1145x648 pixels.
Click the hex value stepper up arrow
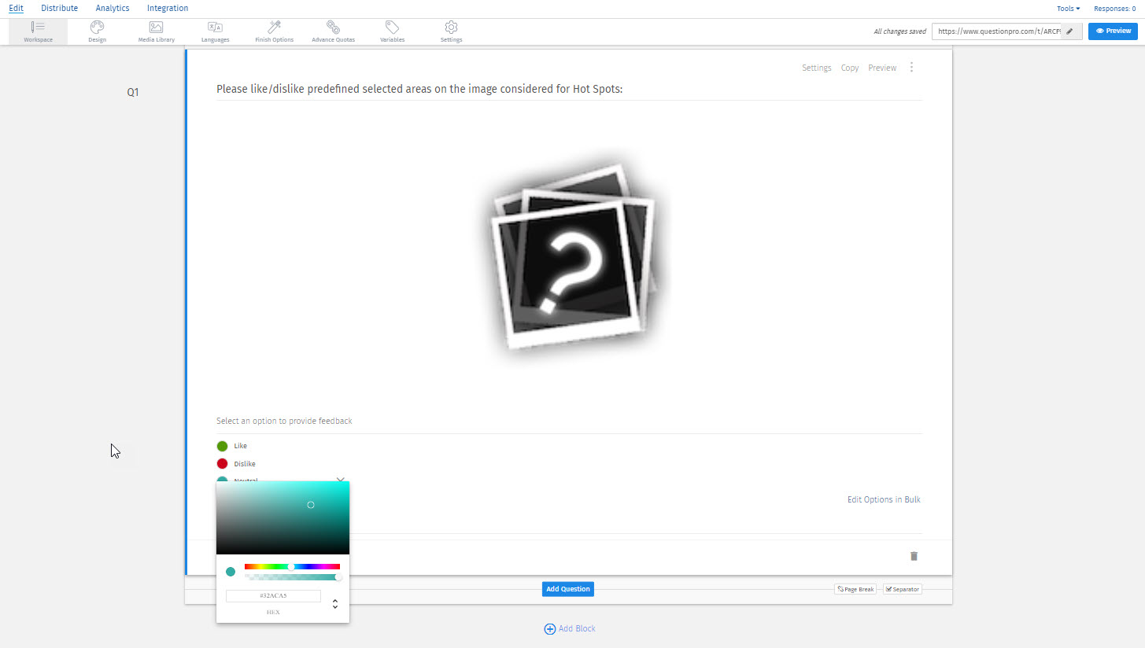(x=334, y=600)
